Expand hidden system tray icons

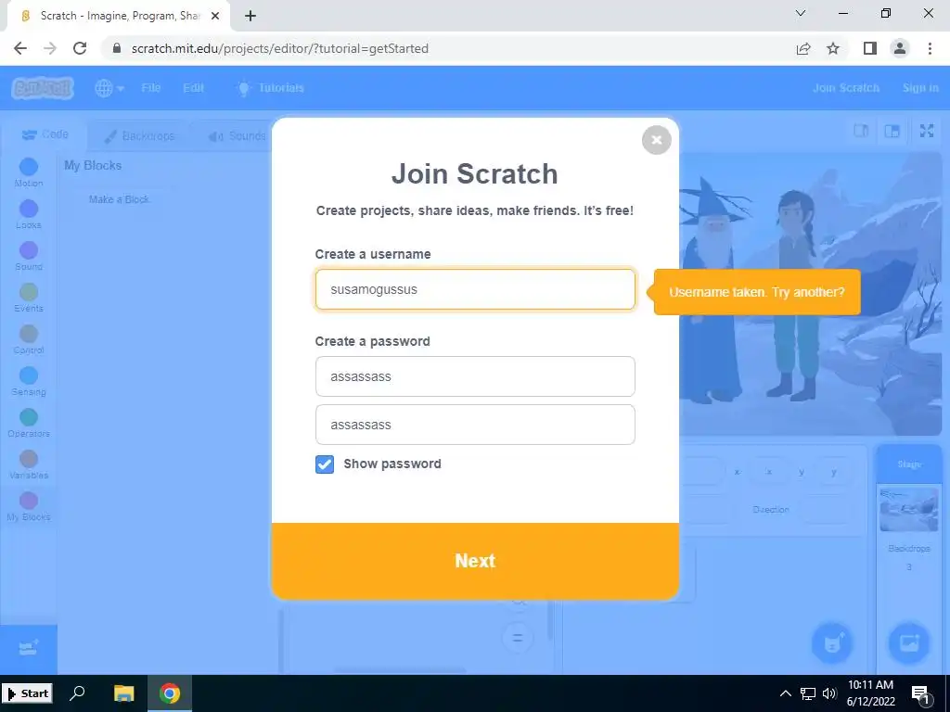[x=785, y=693]
